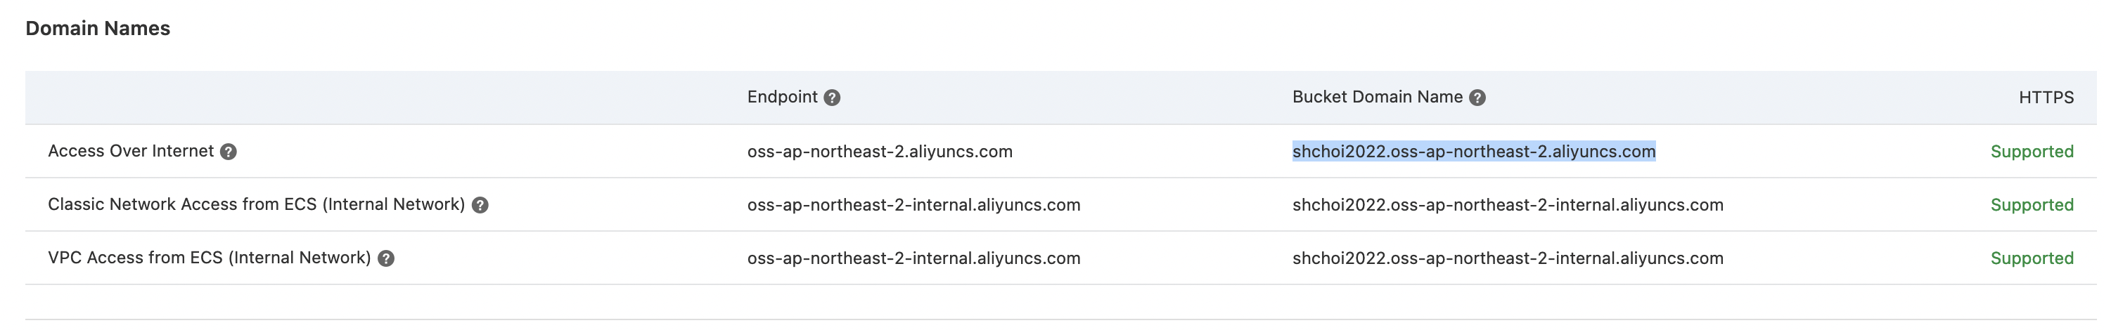
Task: Click the VPC row bucket domain name
Action: (x=1508, y=258)
